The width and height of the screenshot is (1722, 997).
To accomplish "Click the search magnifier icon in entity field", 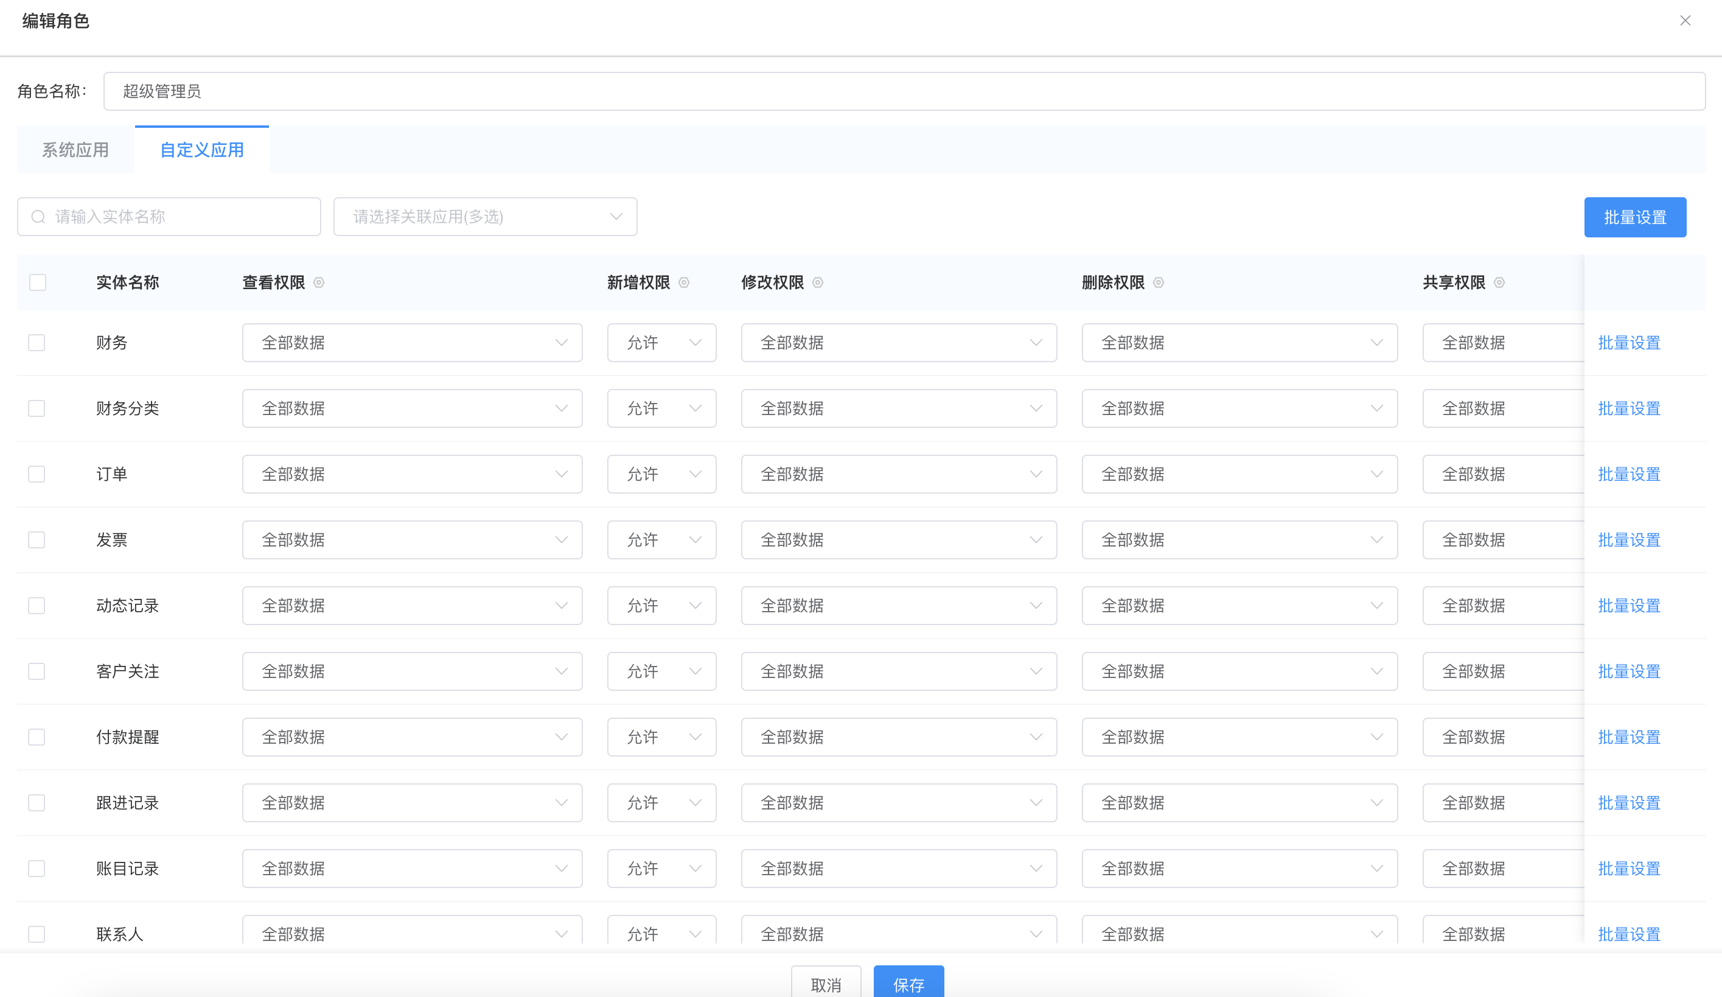I will [x=38, y=217].
